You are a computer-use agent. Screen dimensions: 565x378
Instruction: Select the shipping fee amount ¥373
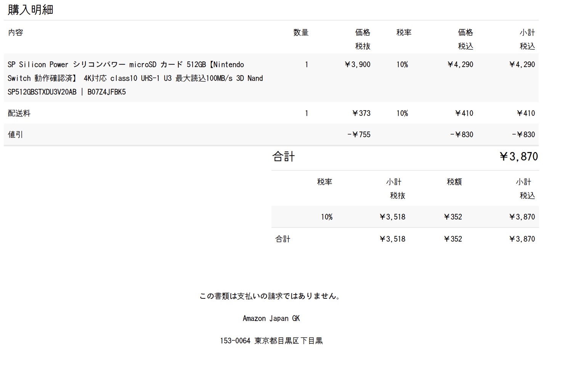361,113
